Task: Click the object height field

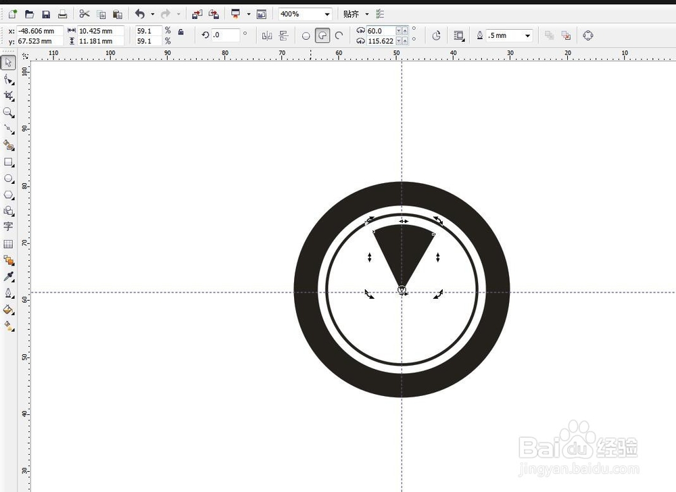Action: tap(101, 41)
